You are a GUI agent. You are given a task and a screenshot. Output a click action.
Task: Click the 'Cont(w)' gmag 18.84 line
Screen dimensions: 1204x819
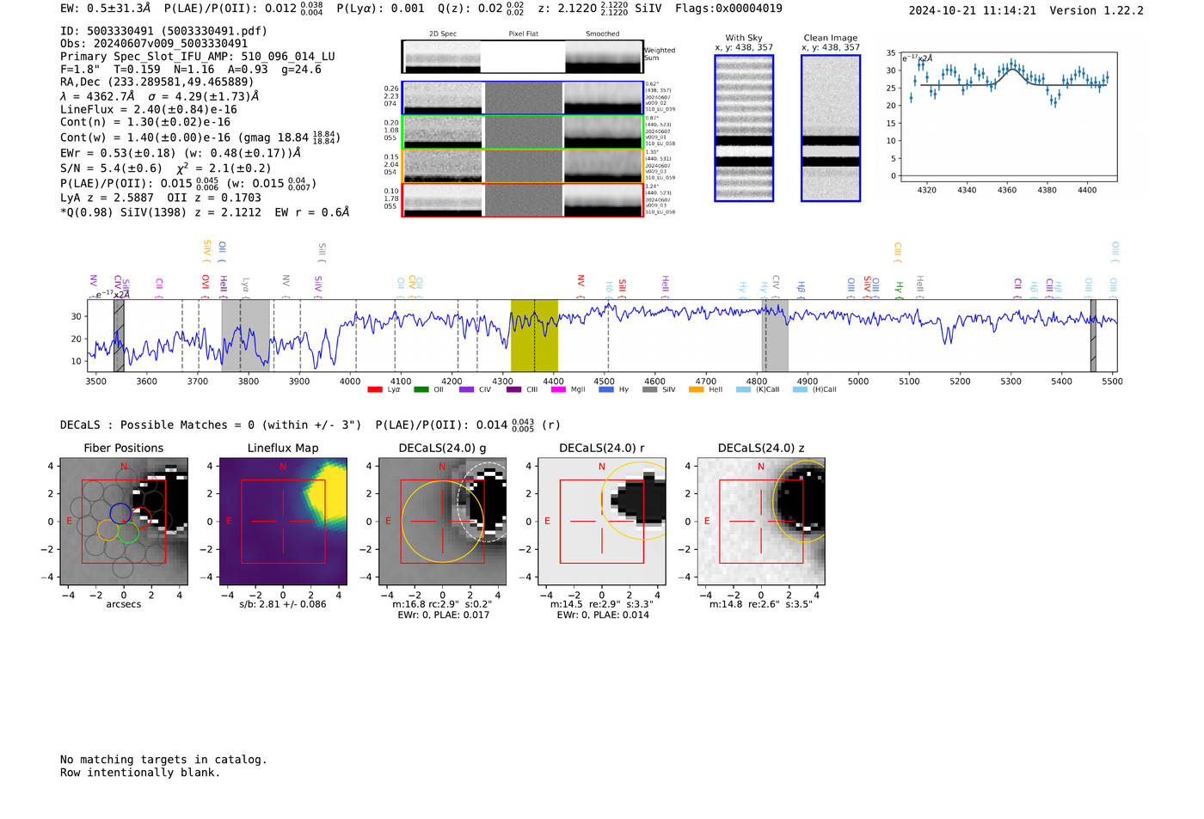[x=200, y=138]
